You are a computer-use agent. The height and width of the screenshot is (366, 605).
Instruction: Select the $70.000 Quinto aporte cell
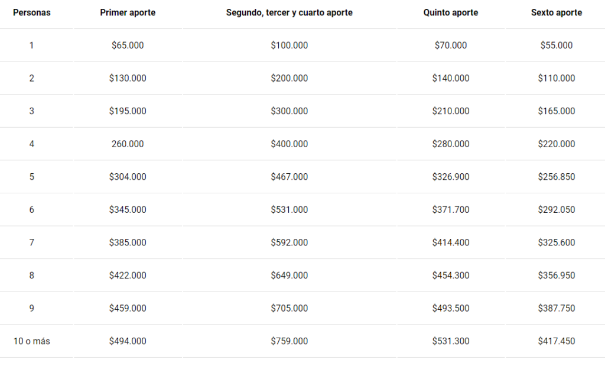point(451,45)
